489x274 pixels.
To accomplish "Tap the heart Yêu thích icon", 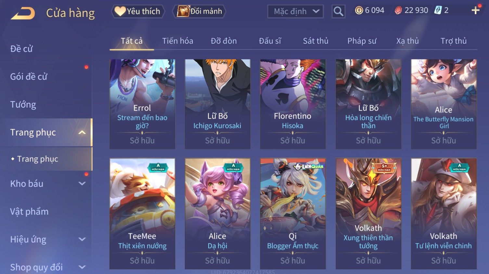I will [120, 11].
